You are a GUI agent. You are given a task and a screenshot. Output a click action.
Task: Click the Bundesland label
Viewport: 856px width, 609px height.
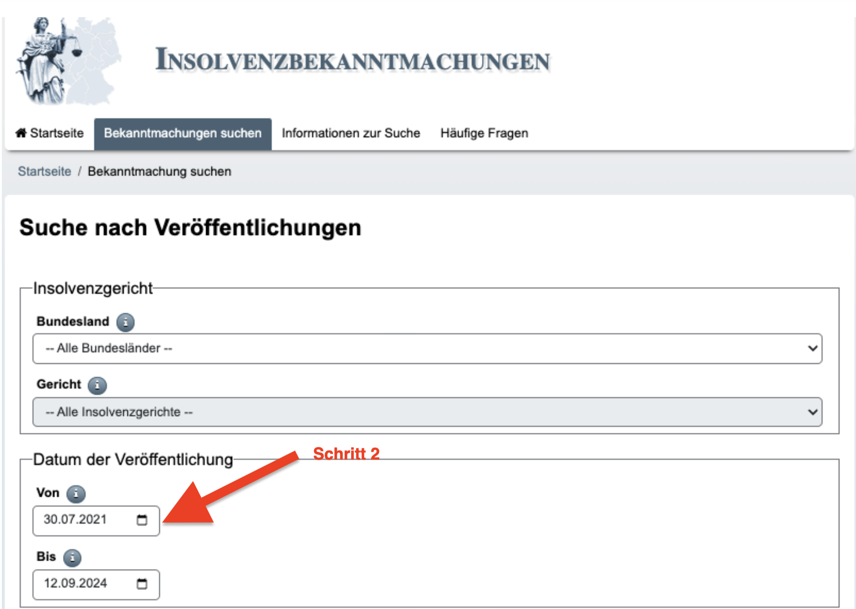click(73, 322)
